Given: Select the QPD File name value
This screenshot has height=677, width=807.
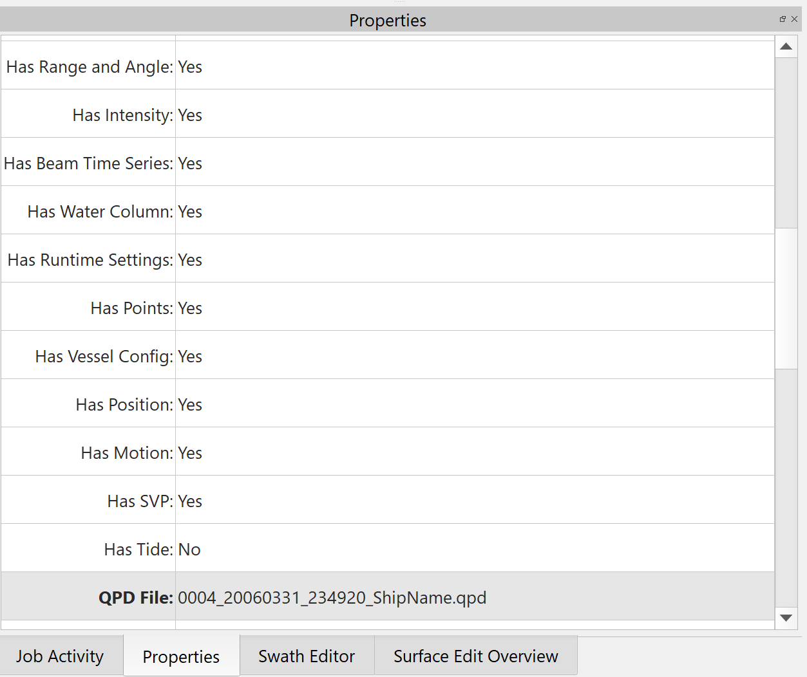Looking at the screenshot, I should (332, 597).
